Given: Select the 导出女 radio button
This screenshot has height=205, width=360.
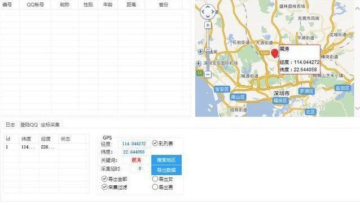Looking at the screenshot, I should [x=155, y=179].
